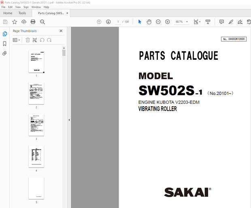This screenshot has width=251, height=208.
Task: Click the document number box 8448S0K10000
Action: click(x=234, y=39)
